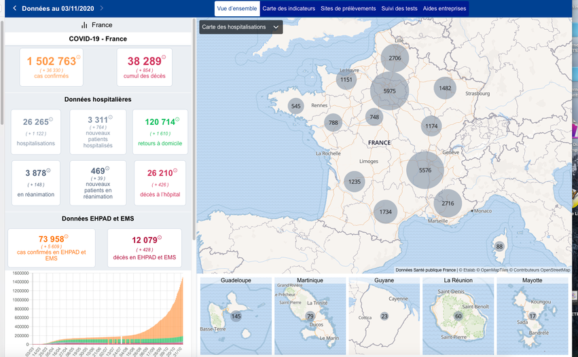Click the Données au 03/11/2020 date label

[58, 8]
